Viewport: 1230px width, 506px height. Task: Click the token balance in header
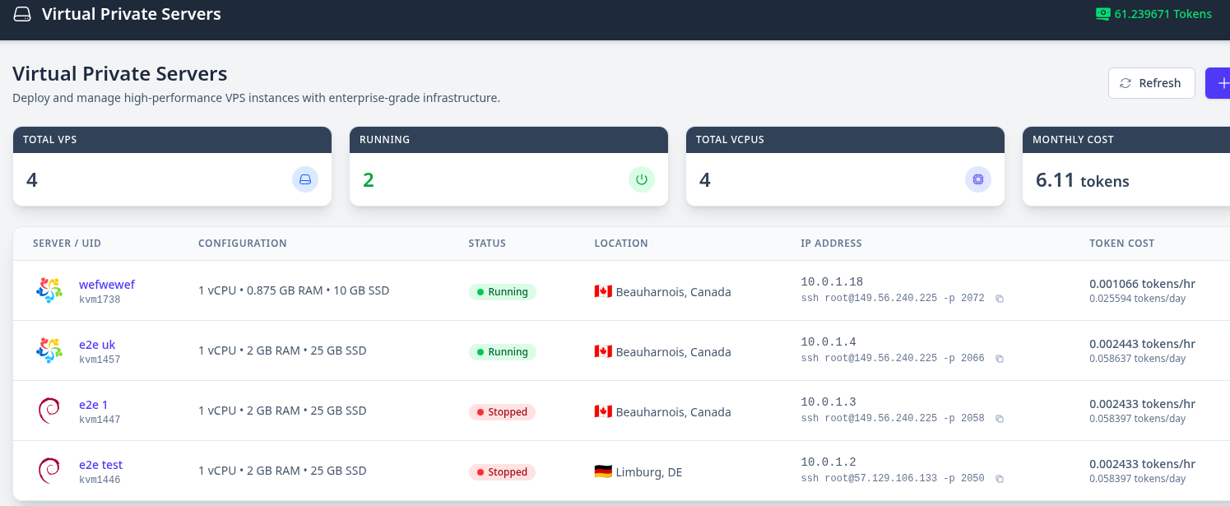[x=1153, y=14]
